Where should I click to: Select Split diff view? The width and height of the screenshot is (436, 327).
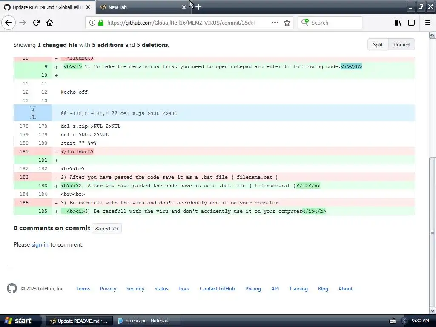pyautogui.click(x=378, y=44)
